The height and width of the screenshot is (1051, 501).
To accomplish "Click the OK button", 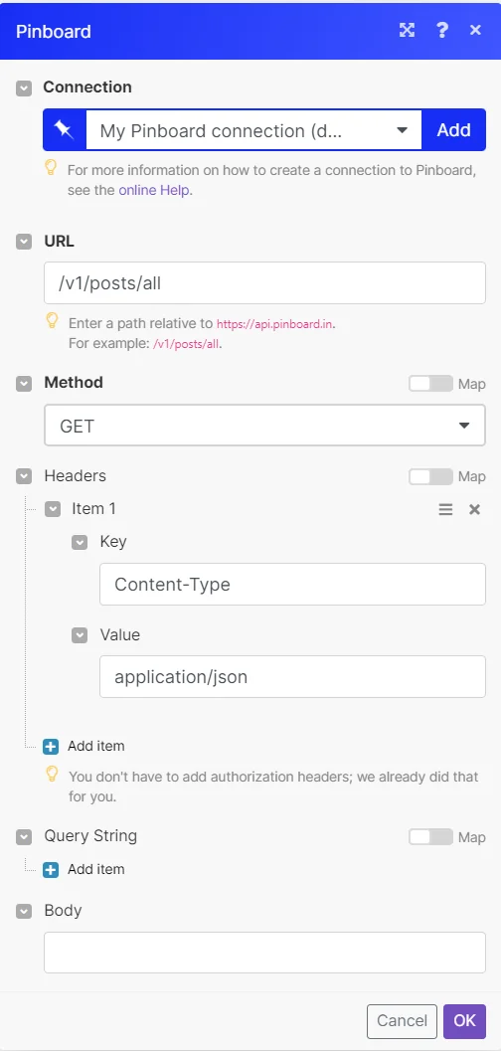I will [464, 1021].
